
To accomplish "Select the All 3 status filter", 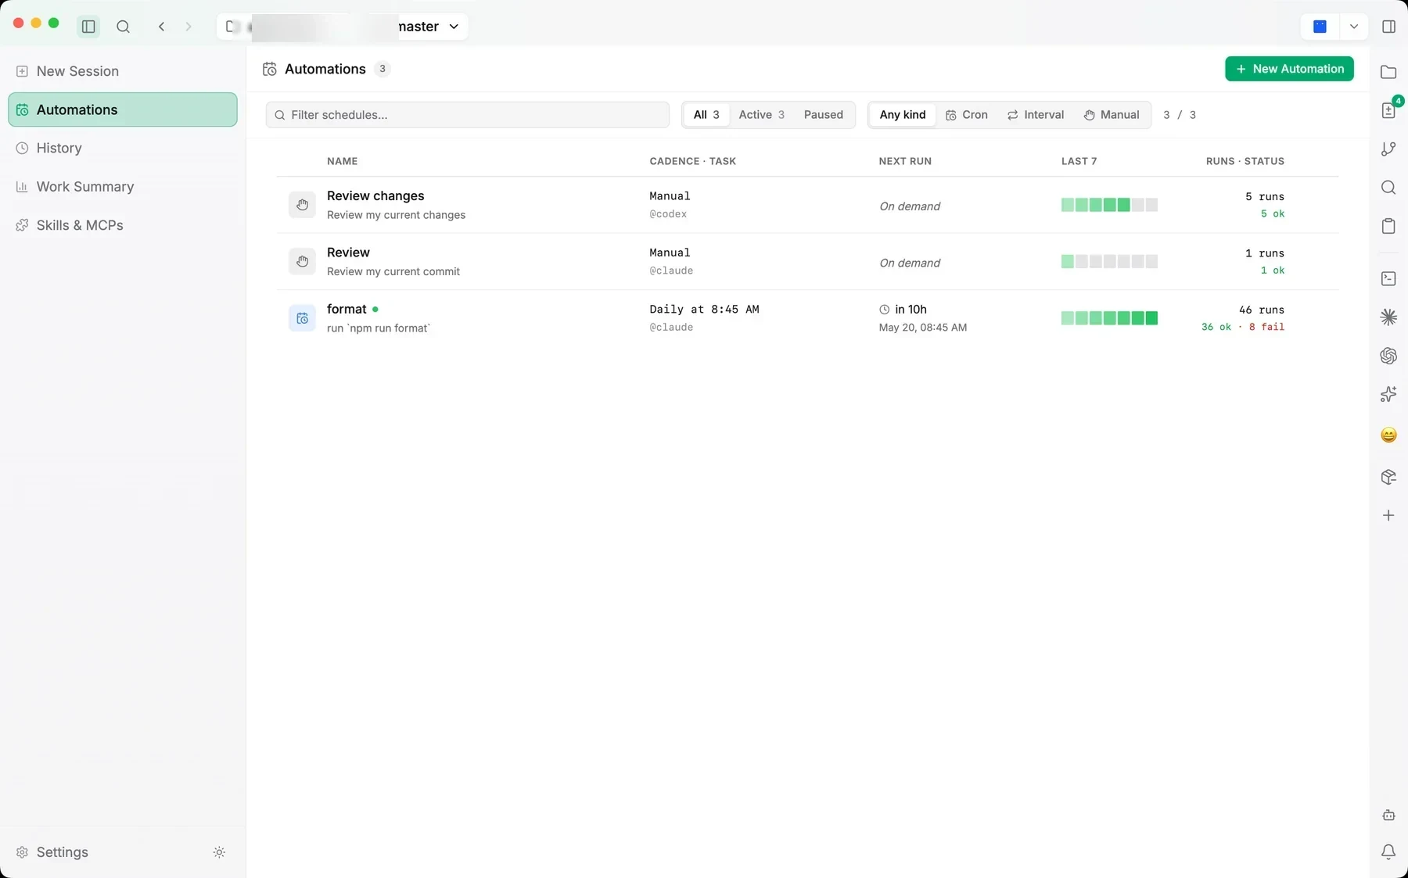I will tap(706, 115).
